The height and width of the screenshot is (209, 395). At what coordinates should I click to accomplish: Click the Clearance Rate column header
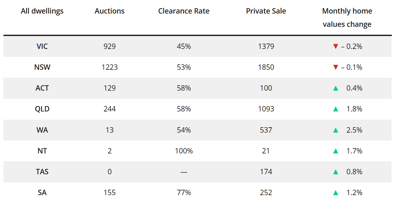[184, 11]
